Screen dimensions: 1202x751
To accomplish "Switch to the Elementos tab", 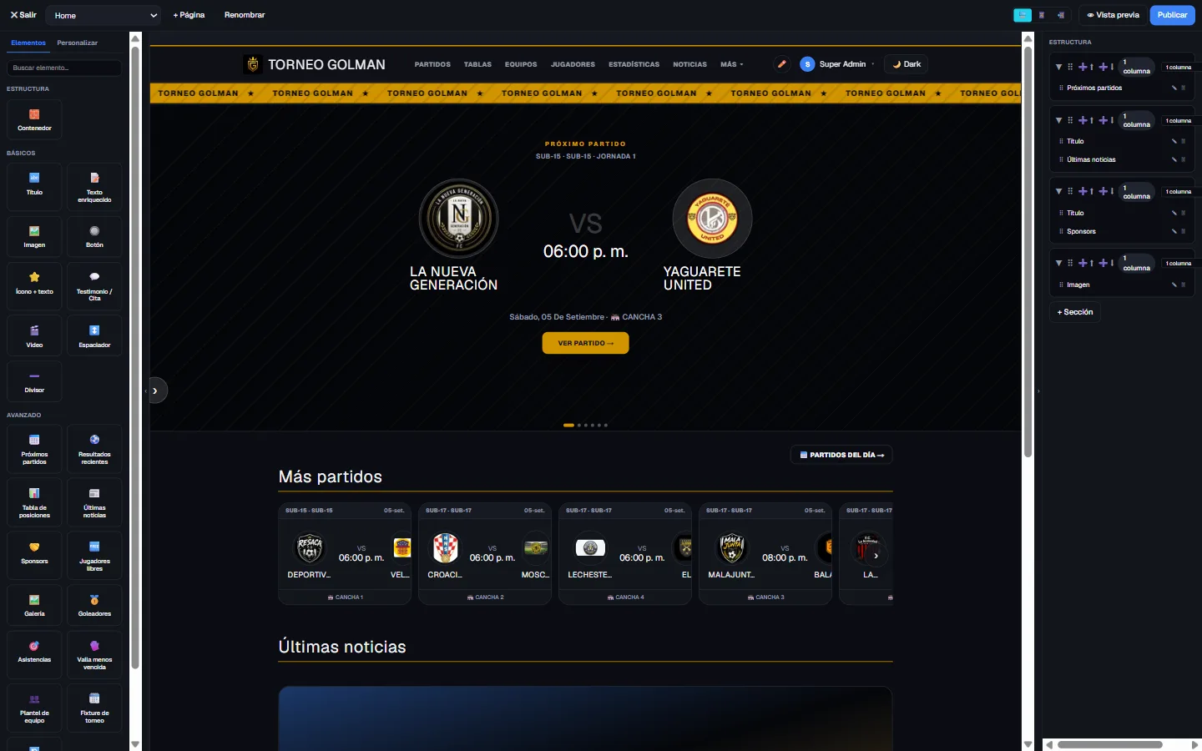I will pyautogui.click(x=28, y=43).
